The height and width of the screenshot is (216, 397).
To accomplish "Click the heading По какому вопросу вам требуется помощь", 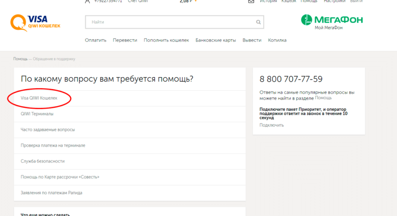I will [107, 79].
